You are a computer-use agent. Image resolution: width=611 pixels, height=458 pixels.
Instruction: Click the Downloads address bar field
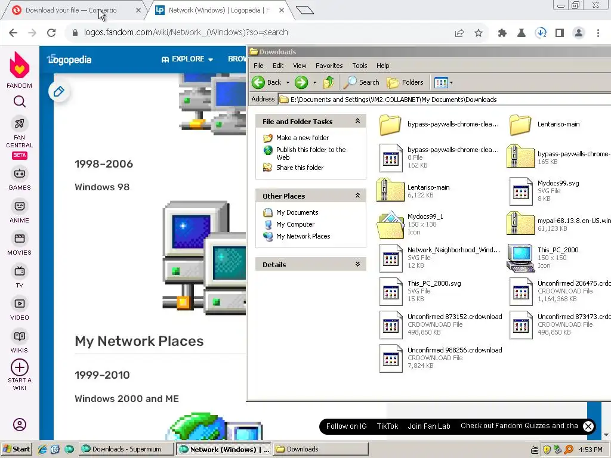[x=444, y=100]
